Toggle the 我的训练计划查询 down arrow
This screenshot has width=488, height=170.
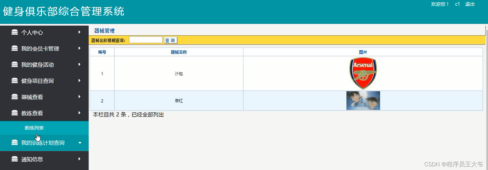pyautogui.click(x=80, y=143)
